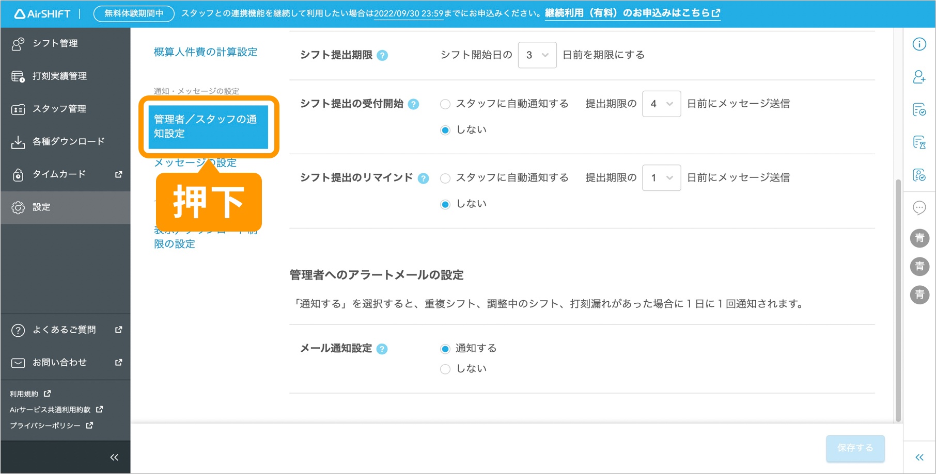Click the info icon in right sidebar
Screen dimensions: 936x474
tap(919, 44)
